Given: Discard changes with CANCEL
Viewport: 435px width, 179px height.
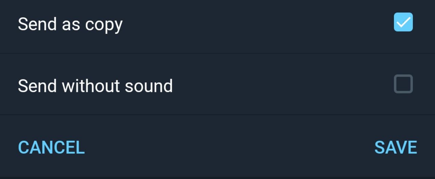Looking at the screenshot, I should [x=51, y=147].
